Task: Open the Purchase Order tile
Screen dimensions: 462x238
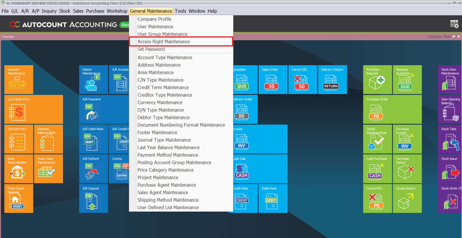Action: pyautogui.click(x=392, y=109)
